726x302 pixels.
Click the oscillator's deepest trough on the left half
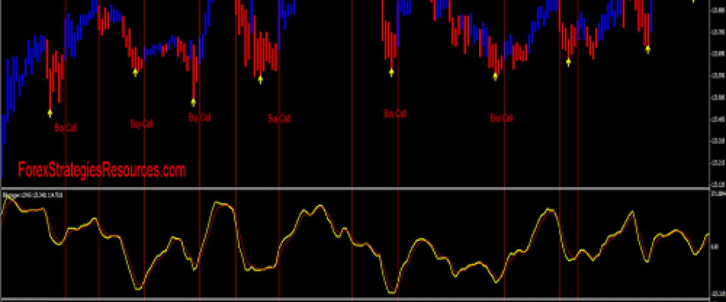coord(139,289)
